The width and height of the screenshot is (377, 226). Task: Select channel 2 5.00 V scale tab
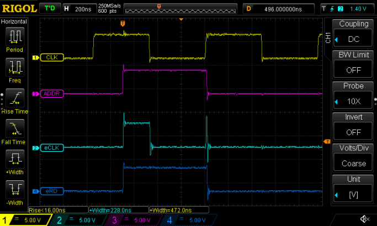pyautogui.click(x=78, y=220)
